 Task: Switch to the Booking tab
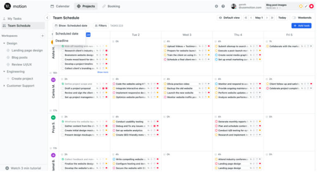coord(111,6)
